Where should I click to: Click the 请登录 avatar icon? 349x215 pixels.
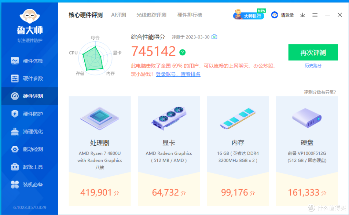pos(275,15)
